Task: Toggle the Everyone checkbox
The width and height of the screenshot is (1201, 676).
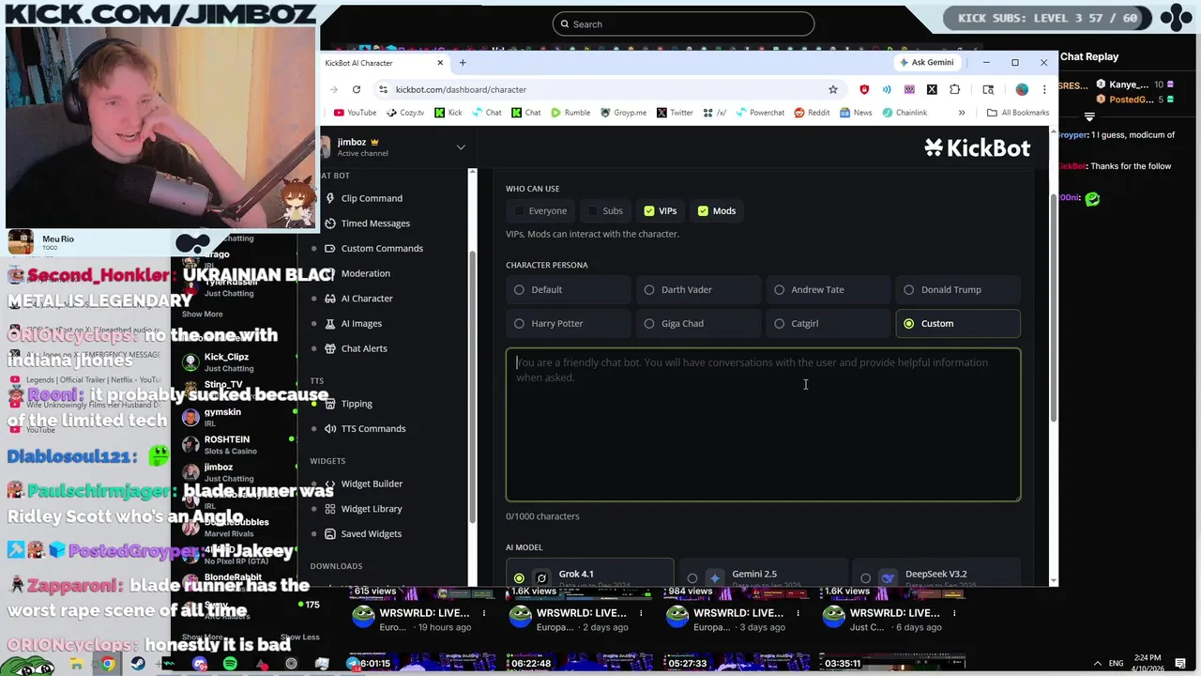Action: point(540,211)
